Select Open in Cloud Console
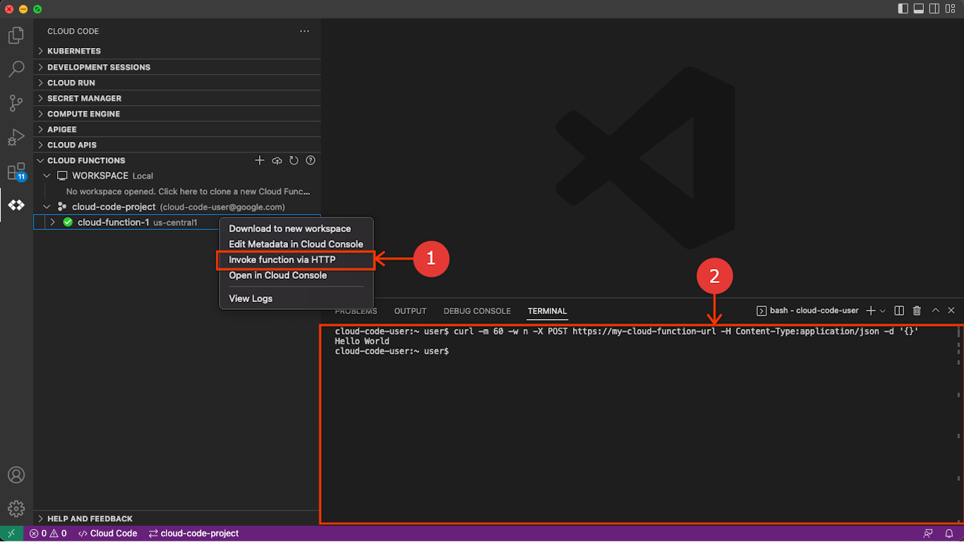Screen dimensions: 964x542 [x=296, y=275]
